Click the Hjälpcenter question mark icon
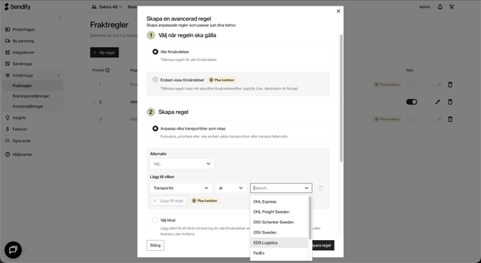 pos(8,154)
